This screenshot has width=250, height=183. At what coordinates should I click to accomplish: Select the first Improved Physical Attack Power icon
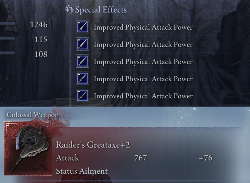pyautogui.click(x=82, y=27)
